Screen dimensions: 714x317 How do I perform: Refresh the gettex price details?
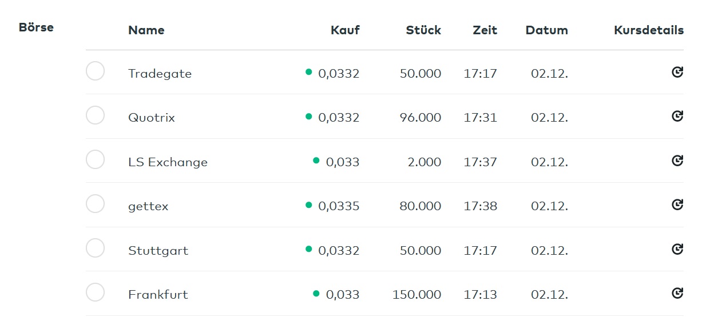tap(677, 204)
